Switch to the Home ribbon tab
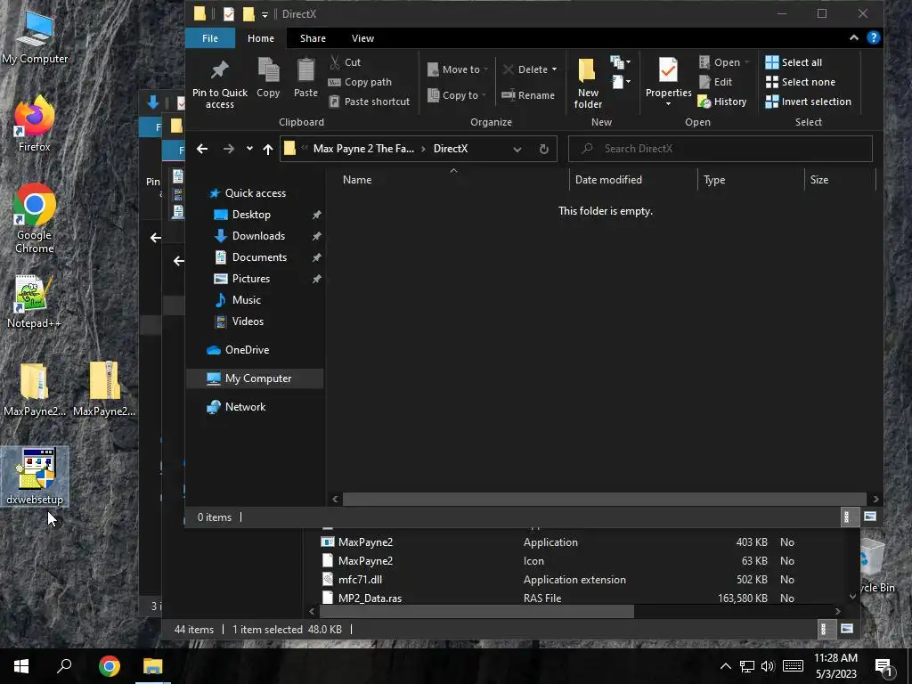 (x=261, y=38)
